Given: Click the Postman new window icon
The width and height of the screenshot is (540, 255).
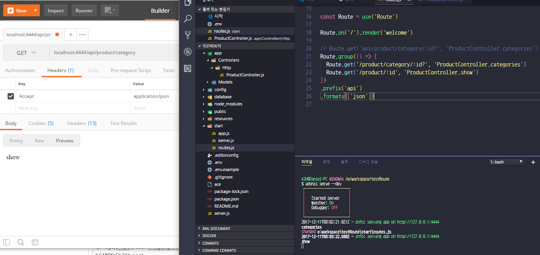Looking at the screenshot, I should point(110,10).
